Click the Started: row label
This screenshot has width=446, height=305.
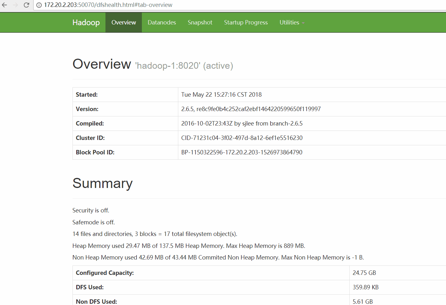click(x=87, y=94)
